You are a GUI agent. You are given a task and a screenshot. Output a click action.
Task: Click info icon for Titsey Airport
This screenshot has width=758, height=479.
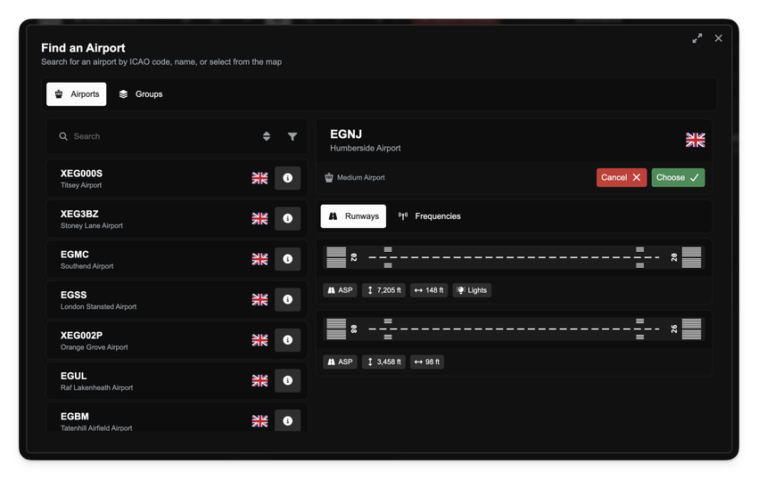(287, 178)
